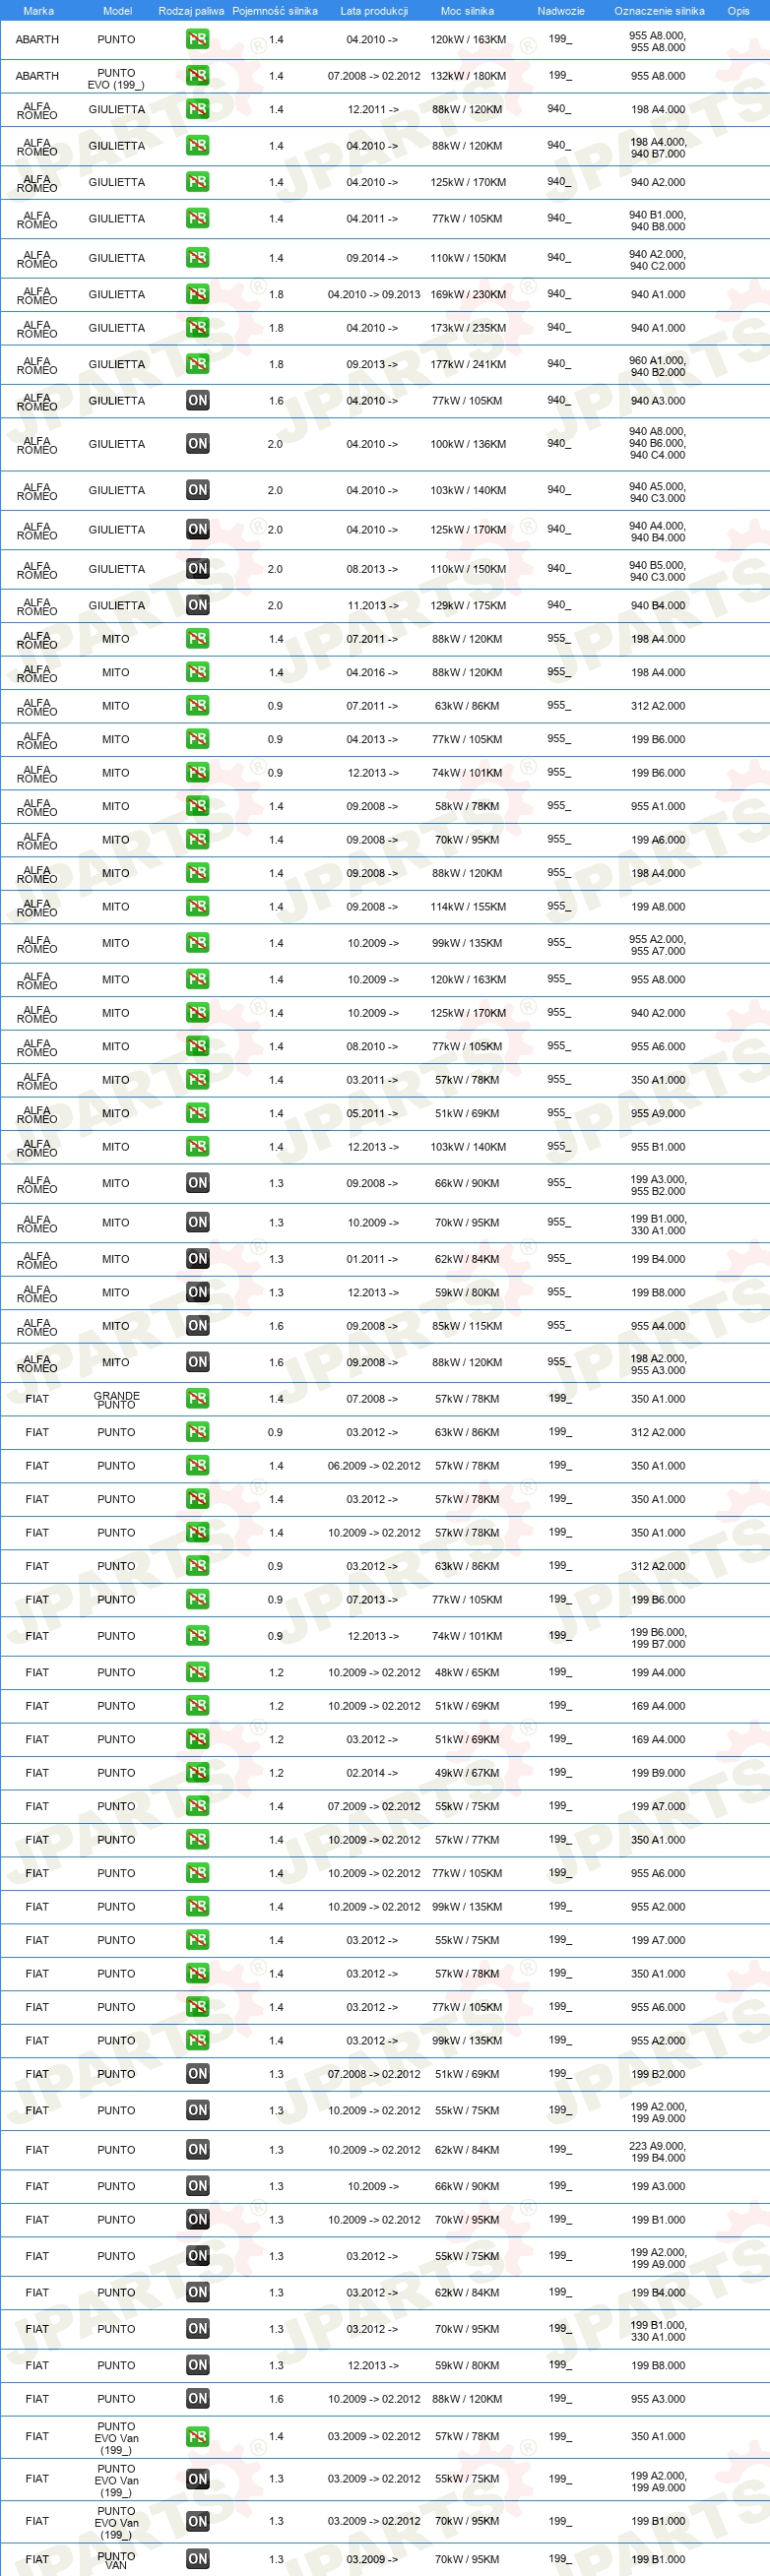Click the diesel ON icon in the Giulietta 1.6 row
This screenshot has height=2576, width=770.
(197, 401)
